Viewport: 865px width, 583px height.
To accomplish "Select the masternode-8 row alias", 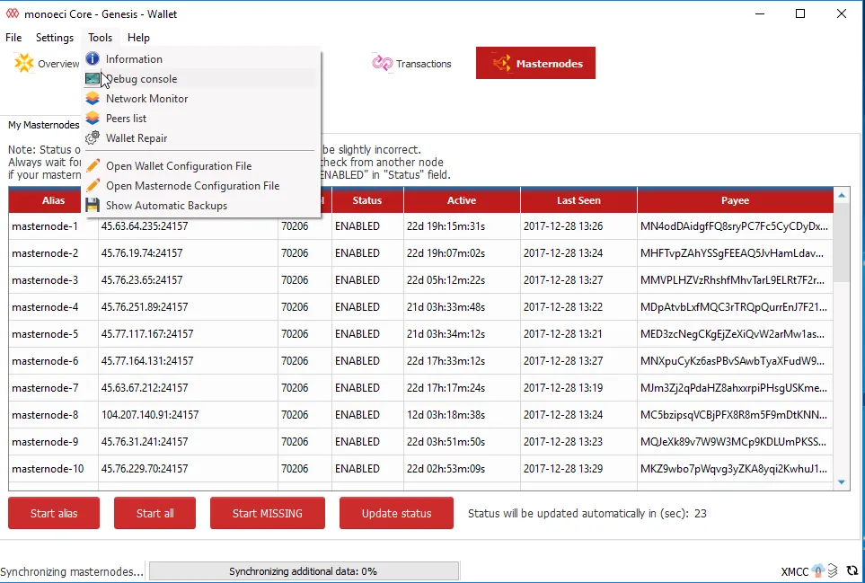I will [x=45, y=415].
